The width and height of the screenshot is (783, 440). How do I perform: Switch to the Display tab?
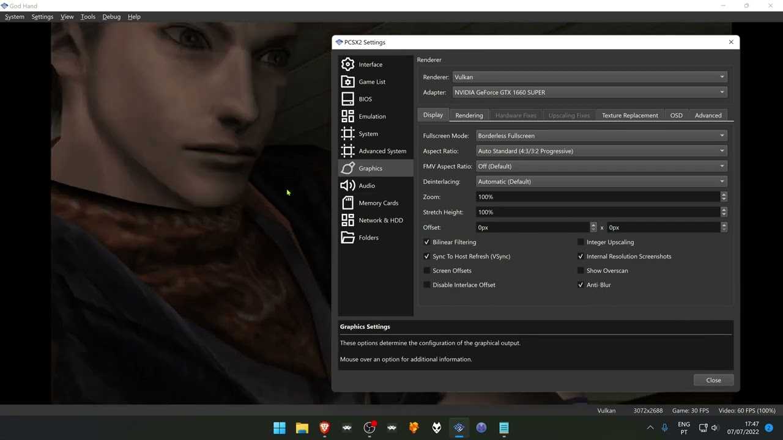[433, 115]
